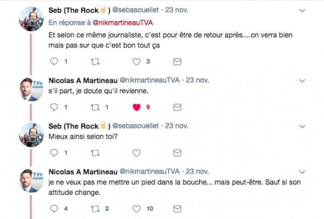Viewport: 324px width, 219px height.
Task: Retweet the "je doute qu'il revienne" tweet
Action: point(97,107)
